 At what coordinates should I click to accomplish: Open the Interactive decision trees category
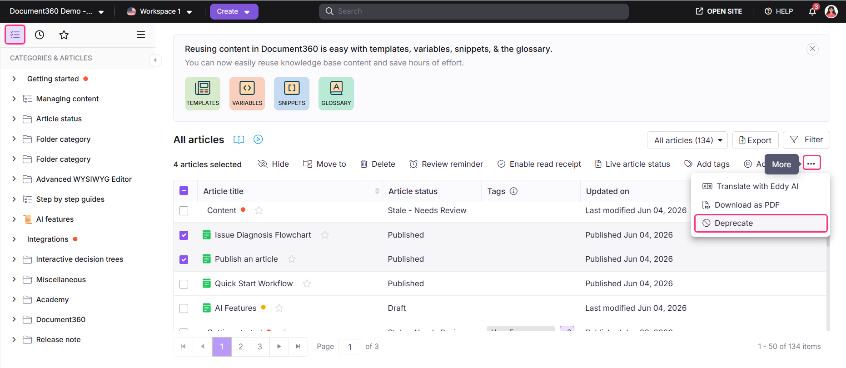pyautogui.click(x=80, y=259)
